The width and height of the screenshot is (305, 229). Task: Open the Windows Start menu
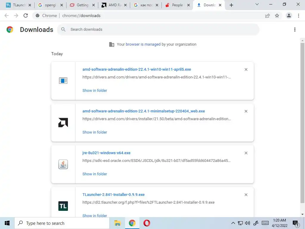[x=7, y=223]
